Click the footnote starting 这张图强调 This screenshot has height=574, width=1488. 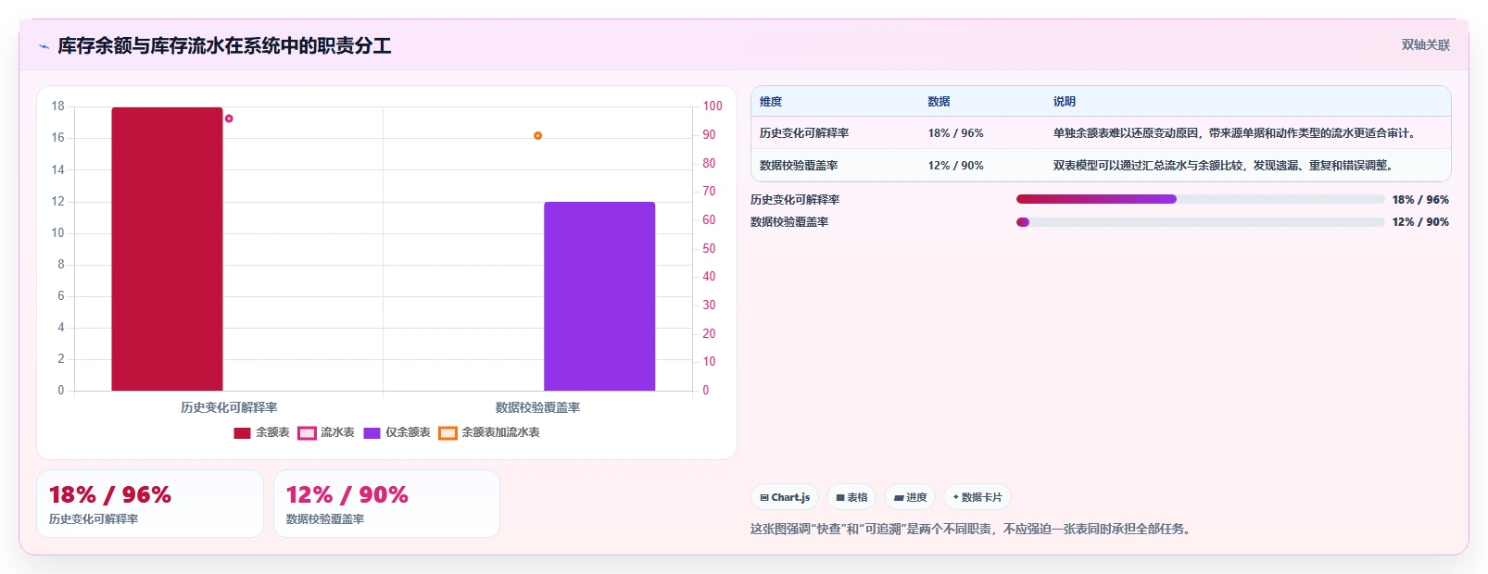972,530
